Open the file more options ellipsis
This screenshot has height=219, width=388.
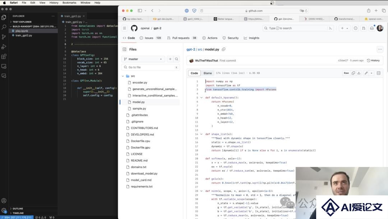tap(380, 49)
